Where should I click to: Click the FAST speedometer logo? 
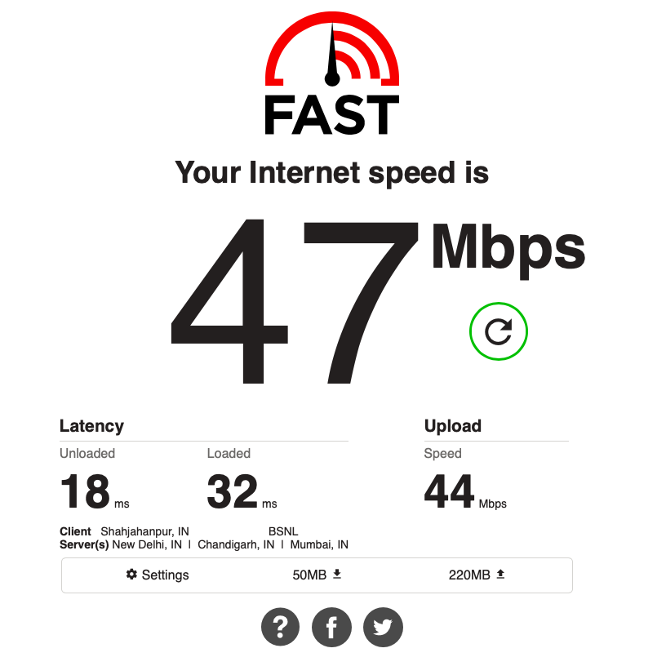(x=332, y=73)
